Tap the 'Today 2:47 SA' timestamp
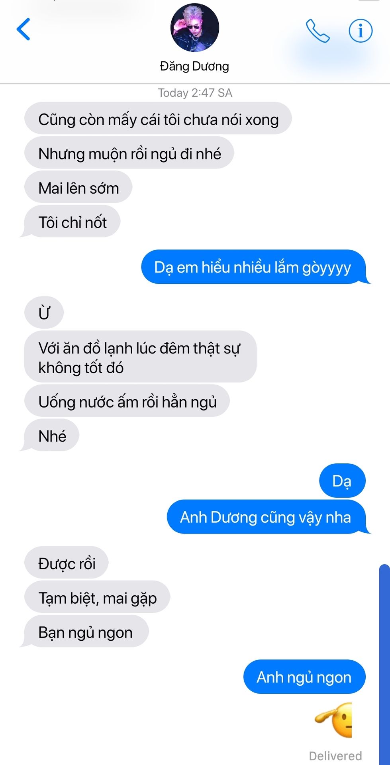The image size is (390, 765). click(x=195, y=93)
